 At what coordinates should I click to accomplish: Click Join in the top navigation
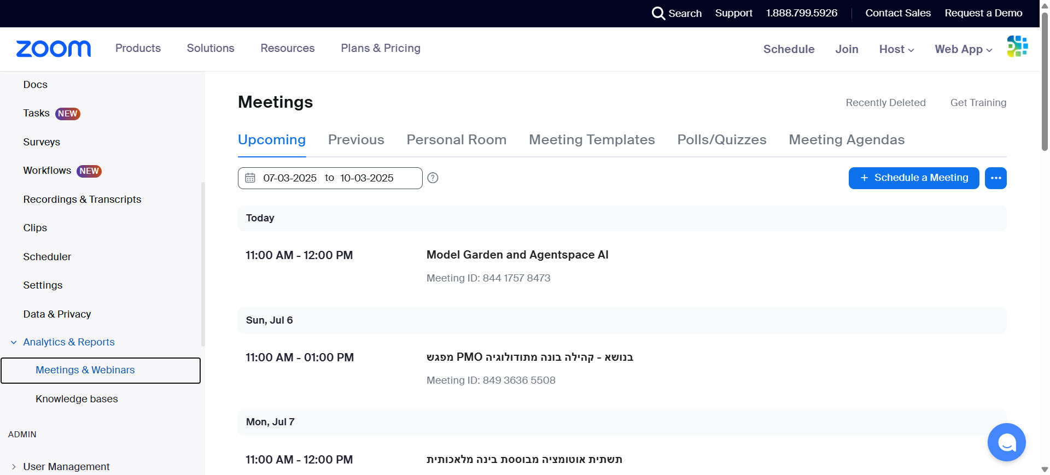847,49
